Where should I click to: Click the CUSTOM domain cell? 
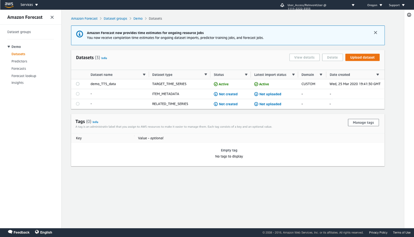(308, 84)
